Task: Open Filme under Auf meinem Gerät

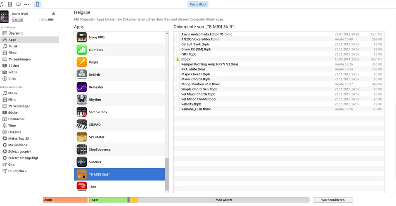Action: click(x=29, y=99)
